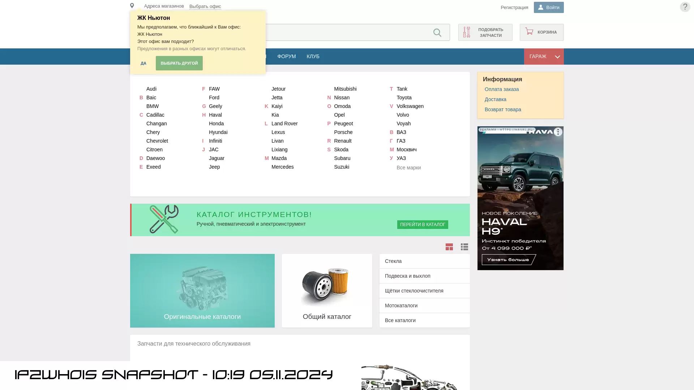Click Выбрать офис link
Viewport: 694px width, 390px height.
[x=205, y=6]
